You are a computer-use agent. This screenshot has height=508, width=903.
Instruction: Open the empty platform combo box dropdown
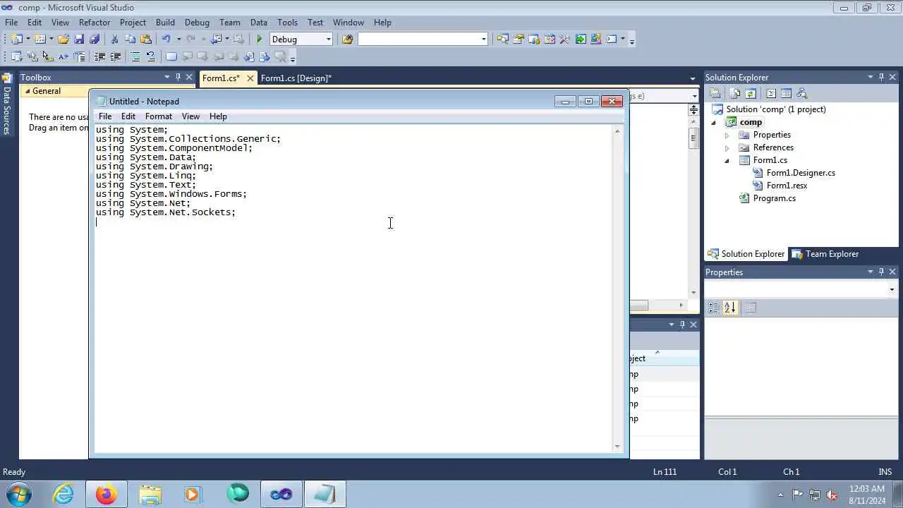483,40
